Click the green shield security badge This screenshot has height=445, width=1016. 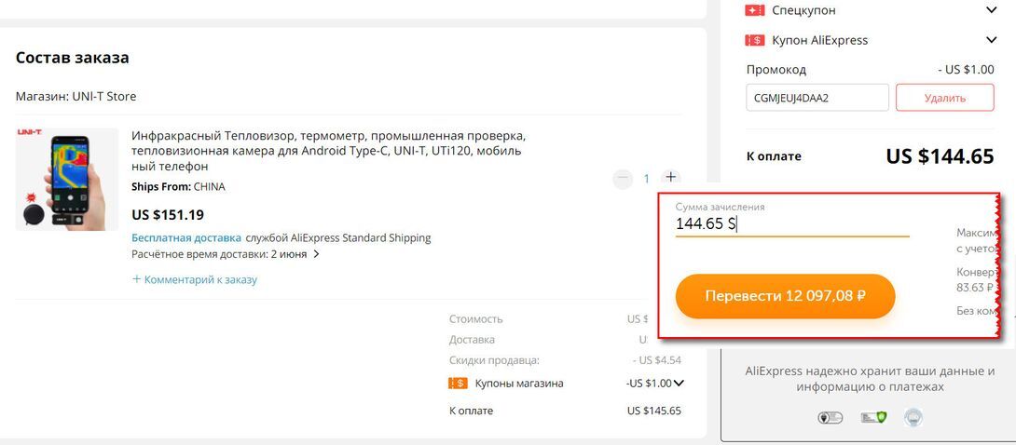click(872, 418)
